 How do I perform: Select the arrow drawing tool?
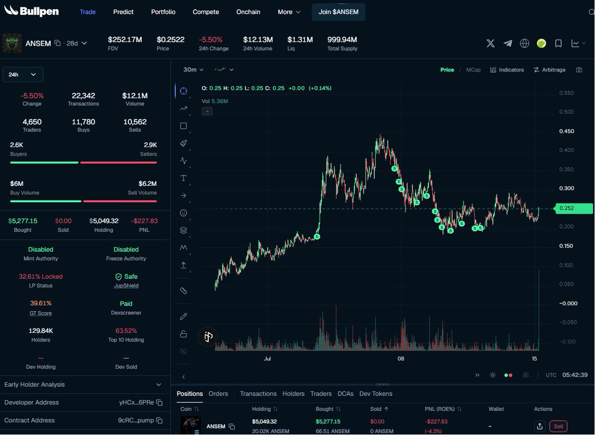point(183,195)
